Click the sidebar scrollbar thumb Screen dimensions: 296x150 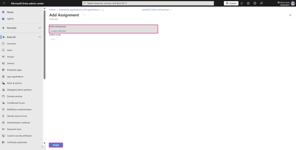[x=44, y=45]
